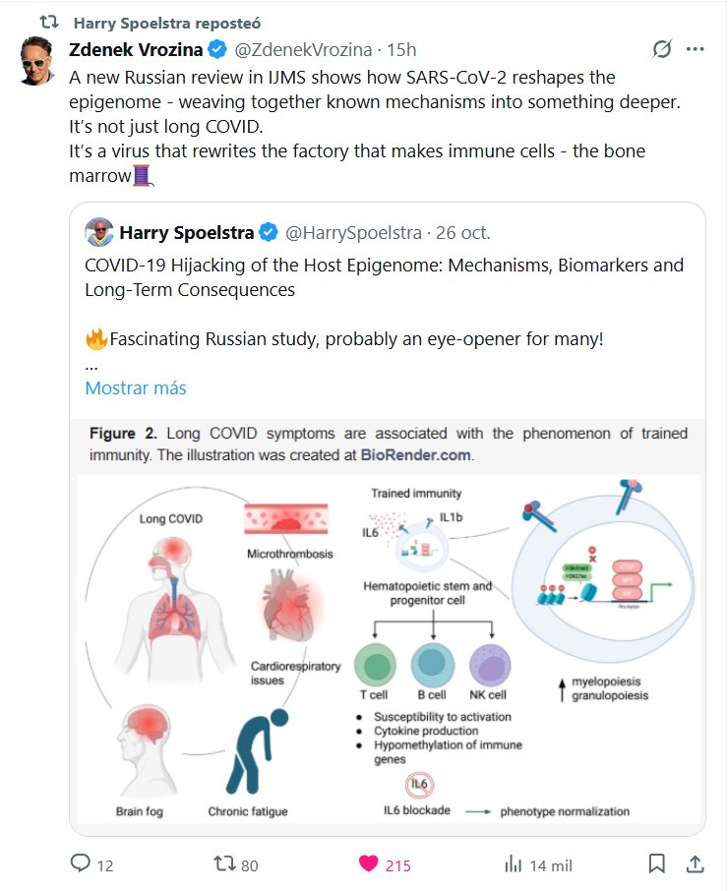Bookmark this post

[656, 864]
